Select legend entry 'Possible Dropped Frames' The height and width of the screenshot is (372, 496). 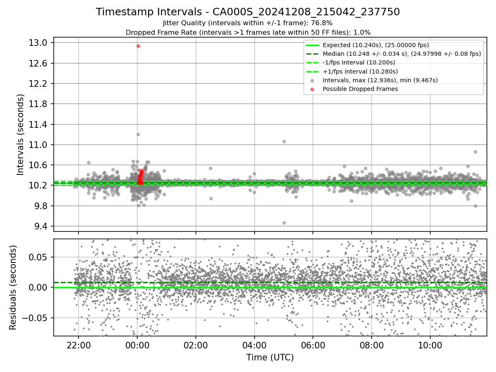click(360, 89)
